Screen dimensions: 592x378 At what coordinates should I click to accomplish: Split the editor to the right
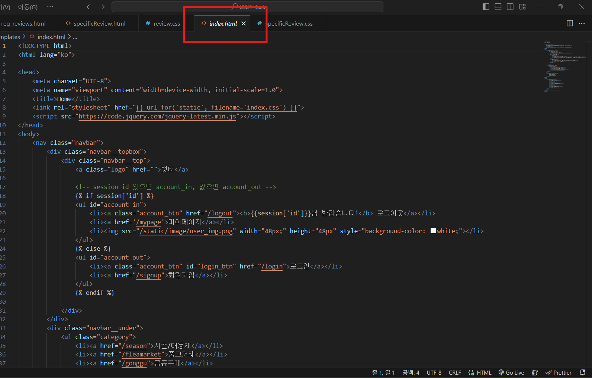point(570,23)
